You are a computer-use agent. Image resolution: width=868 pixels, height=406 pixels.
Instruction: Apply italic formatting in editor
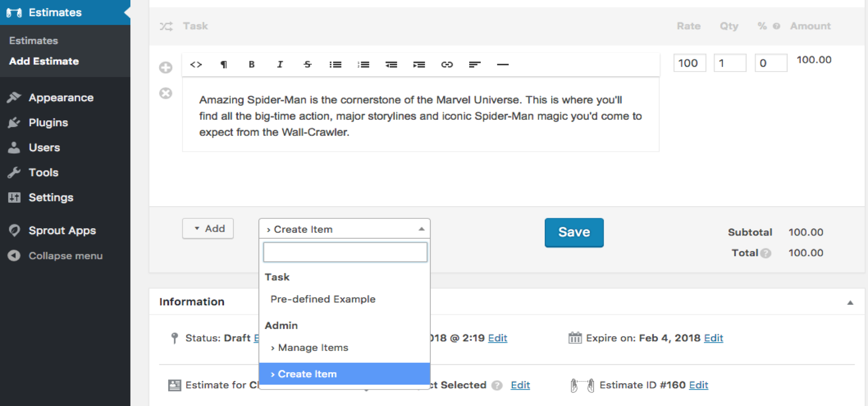click(x=280, y=65)
